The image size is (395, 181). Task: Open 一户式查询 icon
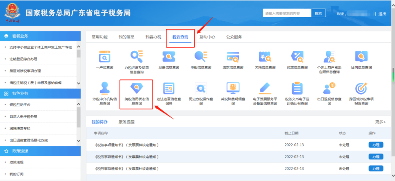[105, 57]
